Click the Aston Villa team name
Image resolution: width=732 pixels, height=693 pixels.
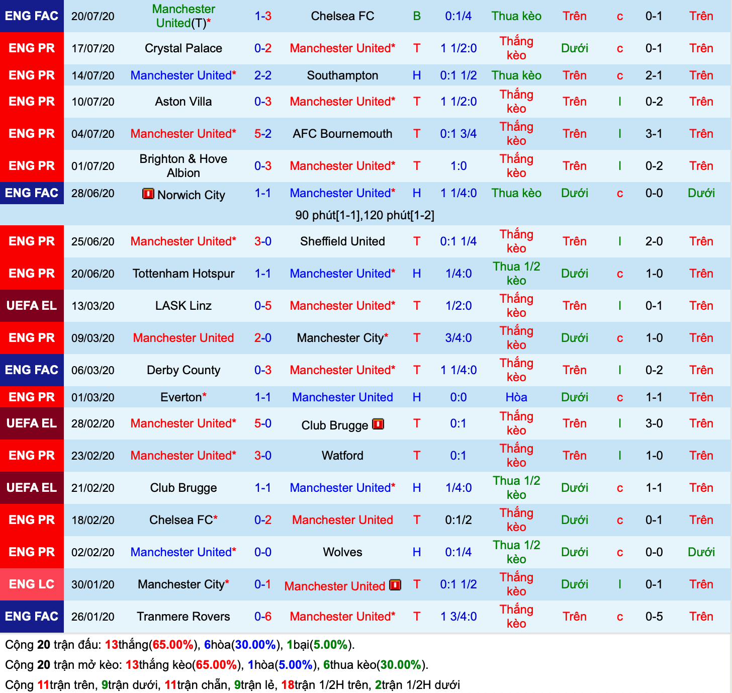coord(184,102)
